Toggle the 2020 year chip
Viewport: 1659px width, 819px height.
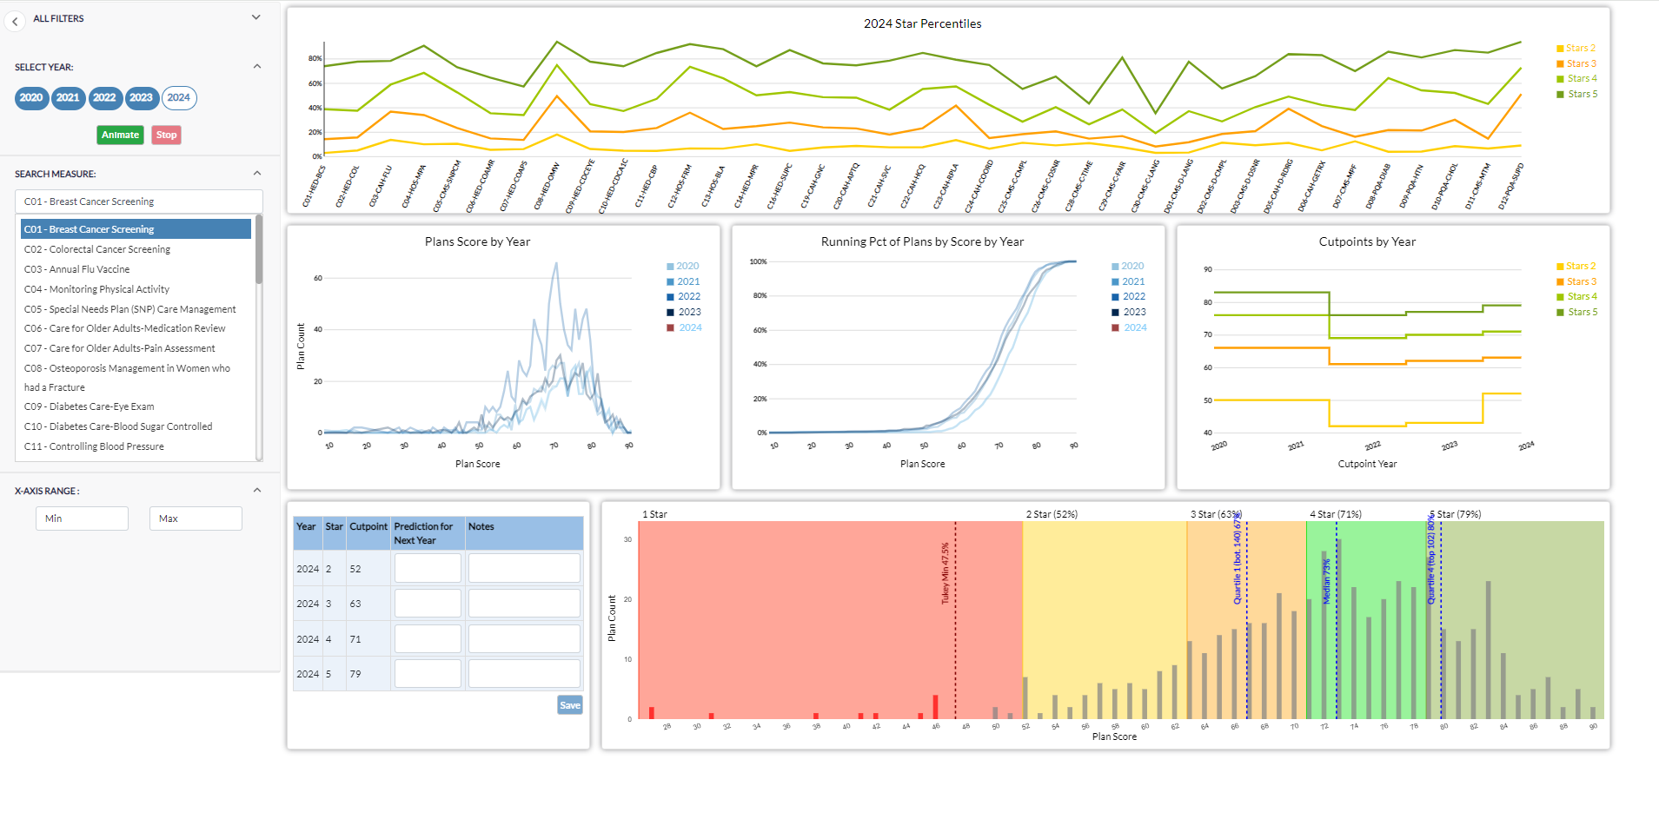pyautogui.click(x=31, y=98)
